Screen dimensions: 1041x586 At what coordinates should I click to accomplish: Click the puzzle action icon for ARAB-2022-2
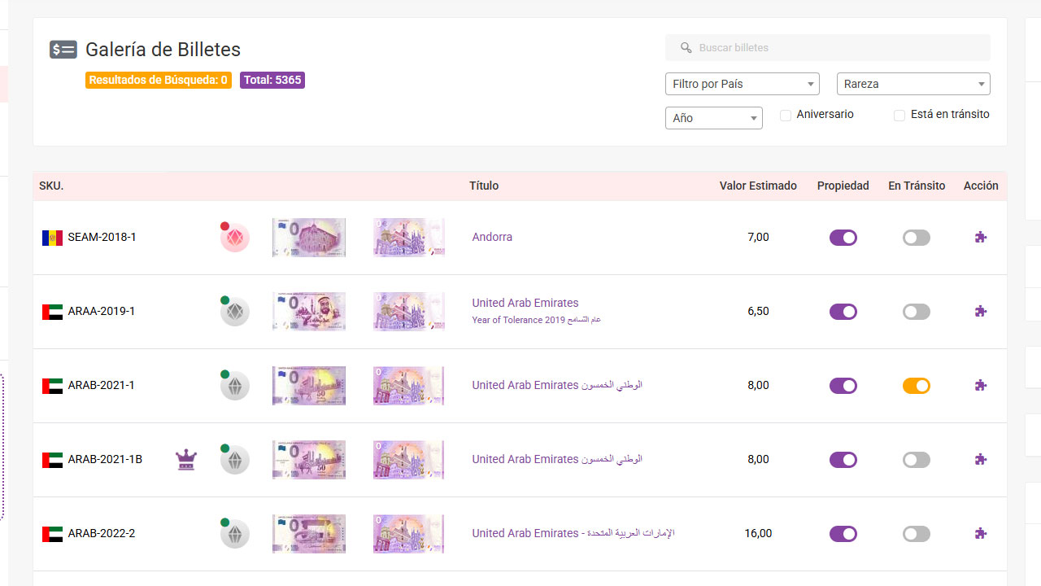pos(981,534)
